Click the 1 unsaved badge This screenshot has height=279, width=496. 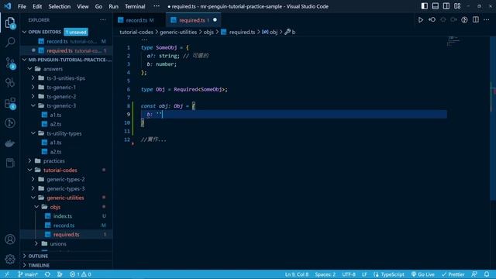(x=76, y=32)
